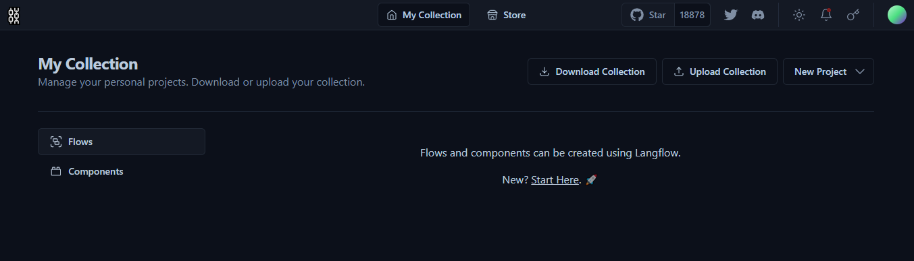The image size is (914, 261).
Task: Click the API key icon
Action: pyautogui.click(x=853, y=15)
